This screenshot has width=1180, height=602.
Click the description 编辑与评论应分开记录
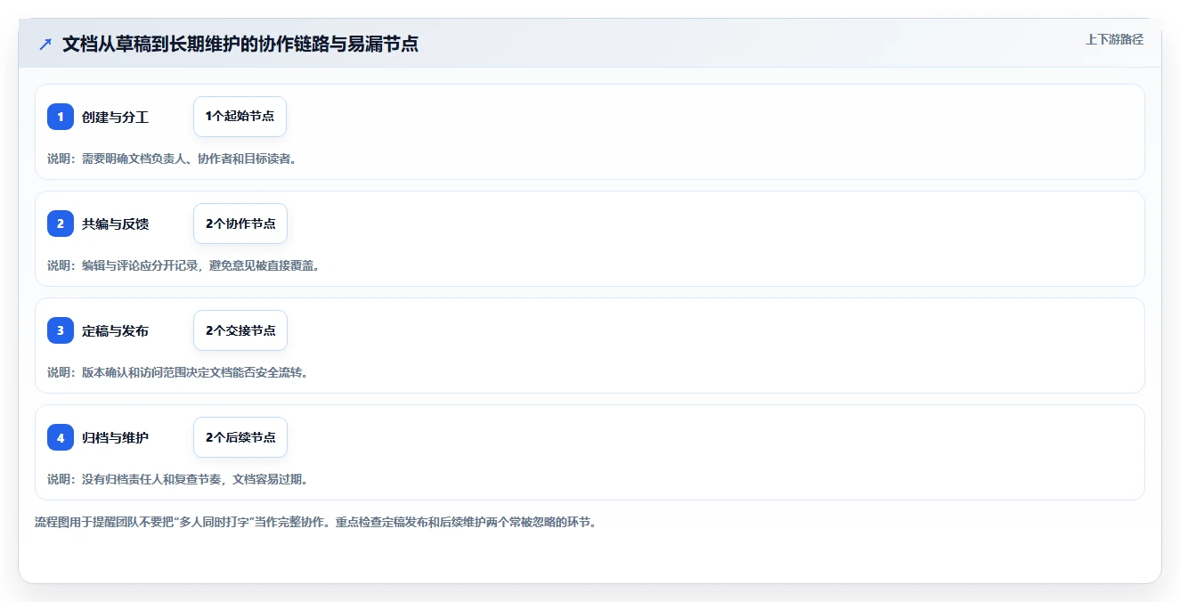pyautogui.click(x=138, y=265)
